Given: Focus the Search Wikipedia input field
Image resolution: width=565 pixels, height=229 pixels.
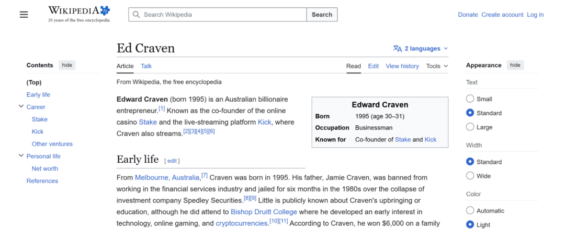Looking at the screenshot, I should click(x=217, y=15).
